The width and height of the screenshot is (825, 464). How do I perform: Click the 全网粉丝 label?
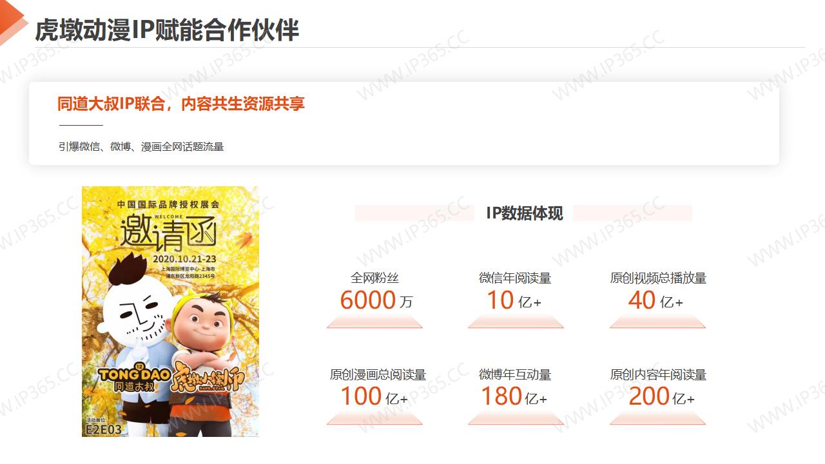[374, 278]
